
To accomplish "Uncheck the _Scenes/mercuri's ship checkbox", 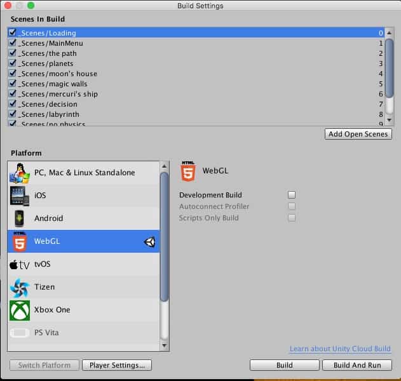I will [x=12, y=93].
